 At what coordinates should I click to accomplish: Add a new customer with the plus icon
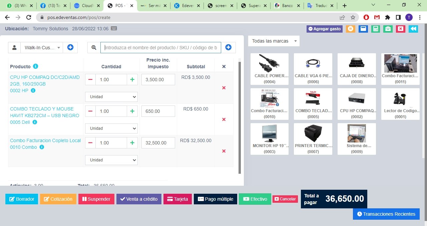pyautogui.click(x=70, y=48)
